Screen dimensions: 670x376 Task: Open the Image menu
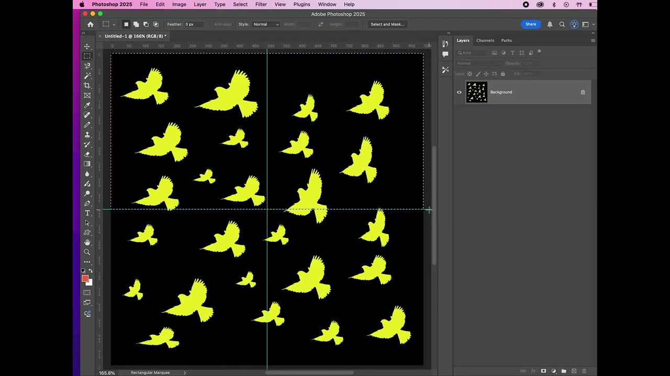pyautogui.click(x=179, y=4)
